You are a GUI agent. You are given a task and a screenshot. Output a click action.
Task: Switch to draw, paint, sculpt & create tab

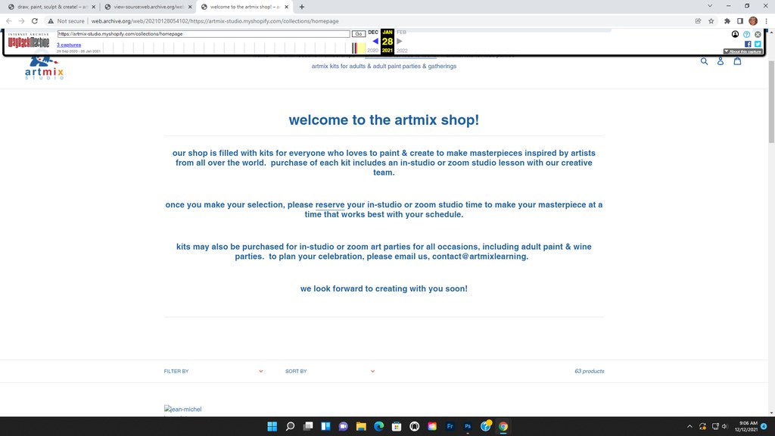pyautogui.click(x=52, y=7)
